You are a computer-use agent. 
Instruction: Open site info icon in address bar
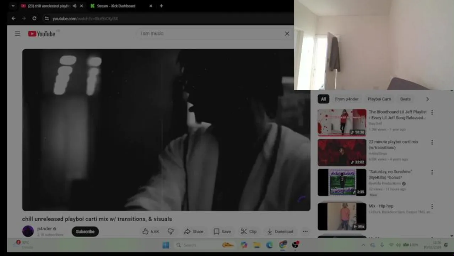(46, 18)
